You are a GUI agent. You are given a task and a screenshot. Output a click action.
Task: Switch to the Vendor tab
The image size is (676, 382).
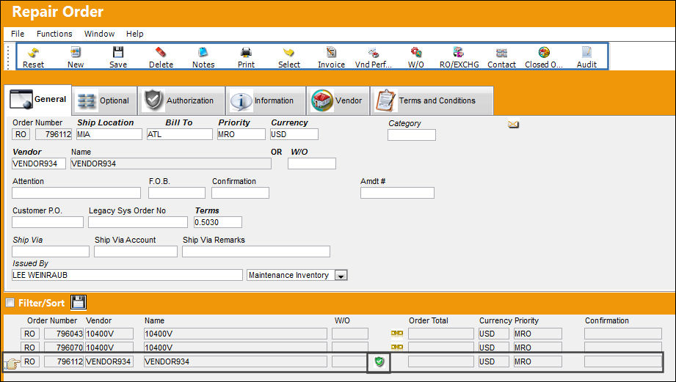point(338,100)
